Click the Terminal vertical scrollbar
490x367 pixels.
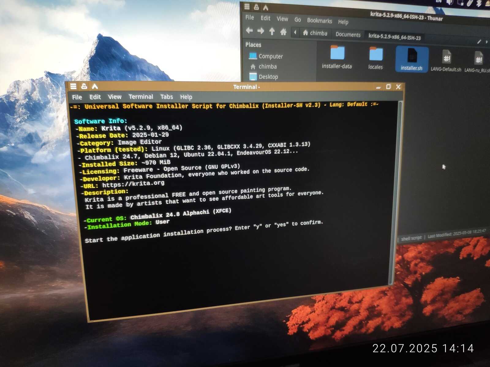tap(396, 192)
